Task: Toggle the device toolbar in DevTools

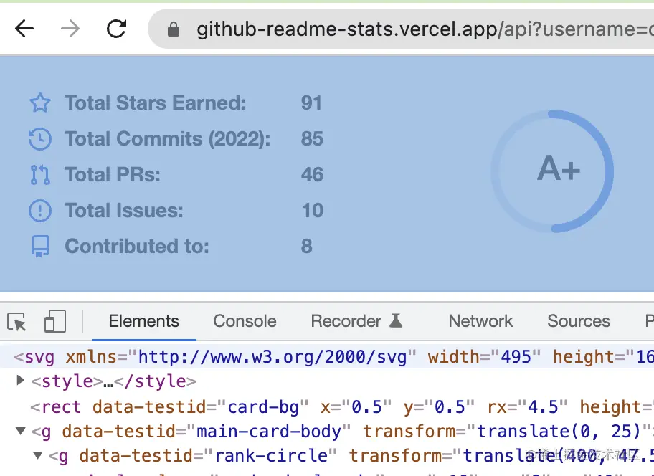Action: 55,321
